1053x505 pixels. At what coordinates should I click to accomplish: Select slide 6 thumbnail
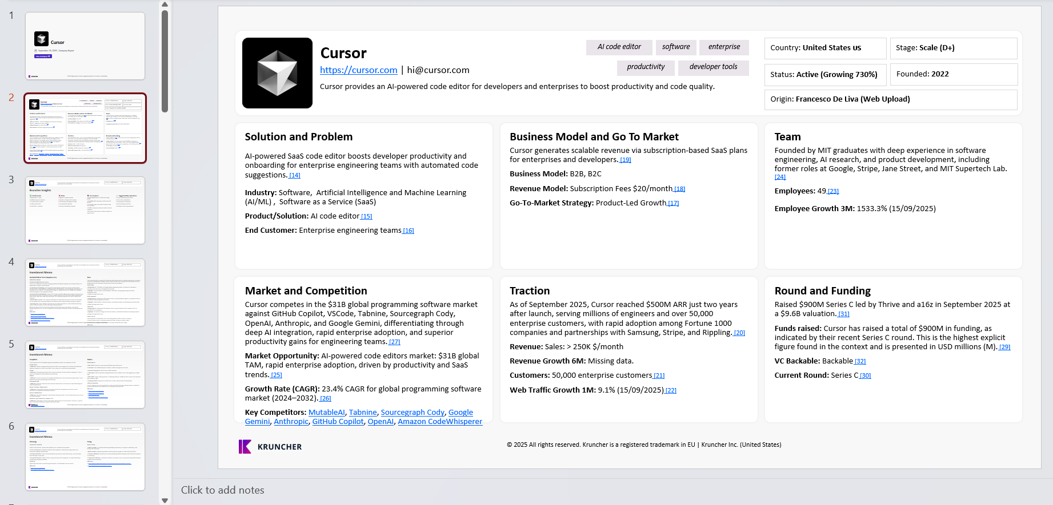[85, 457]
